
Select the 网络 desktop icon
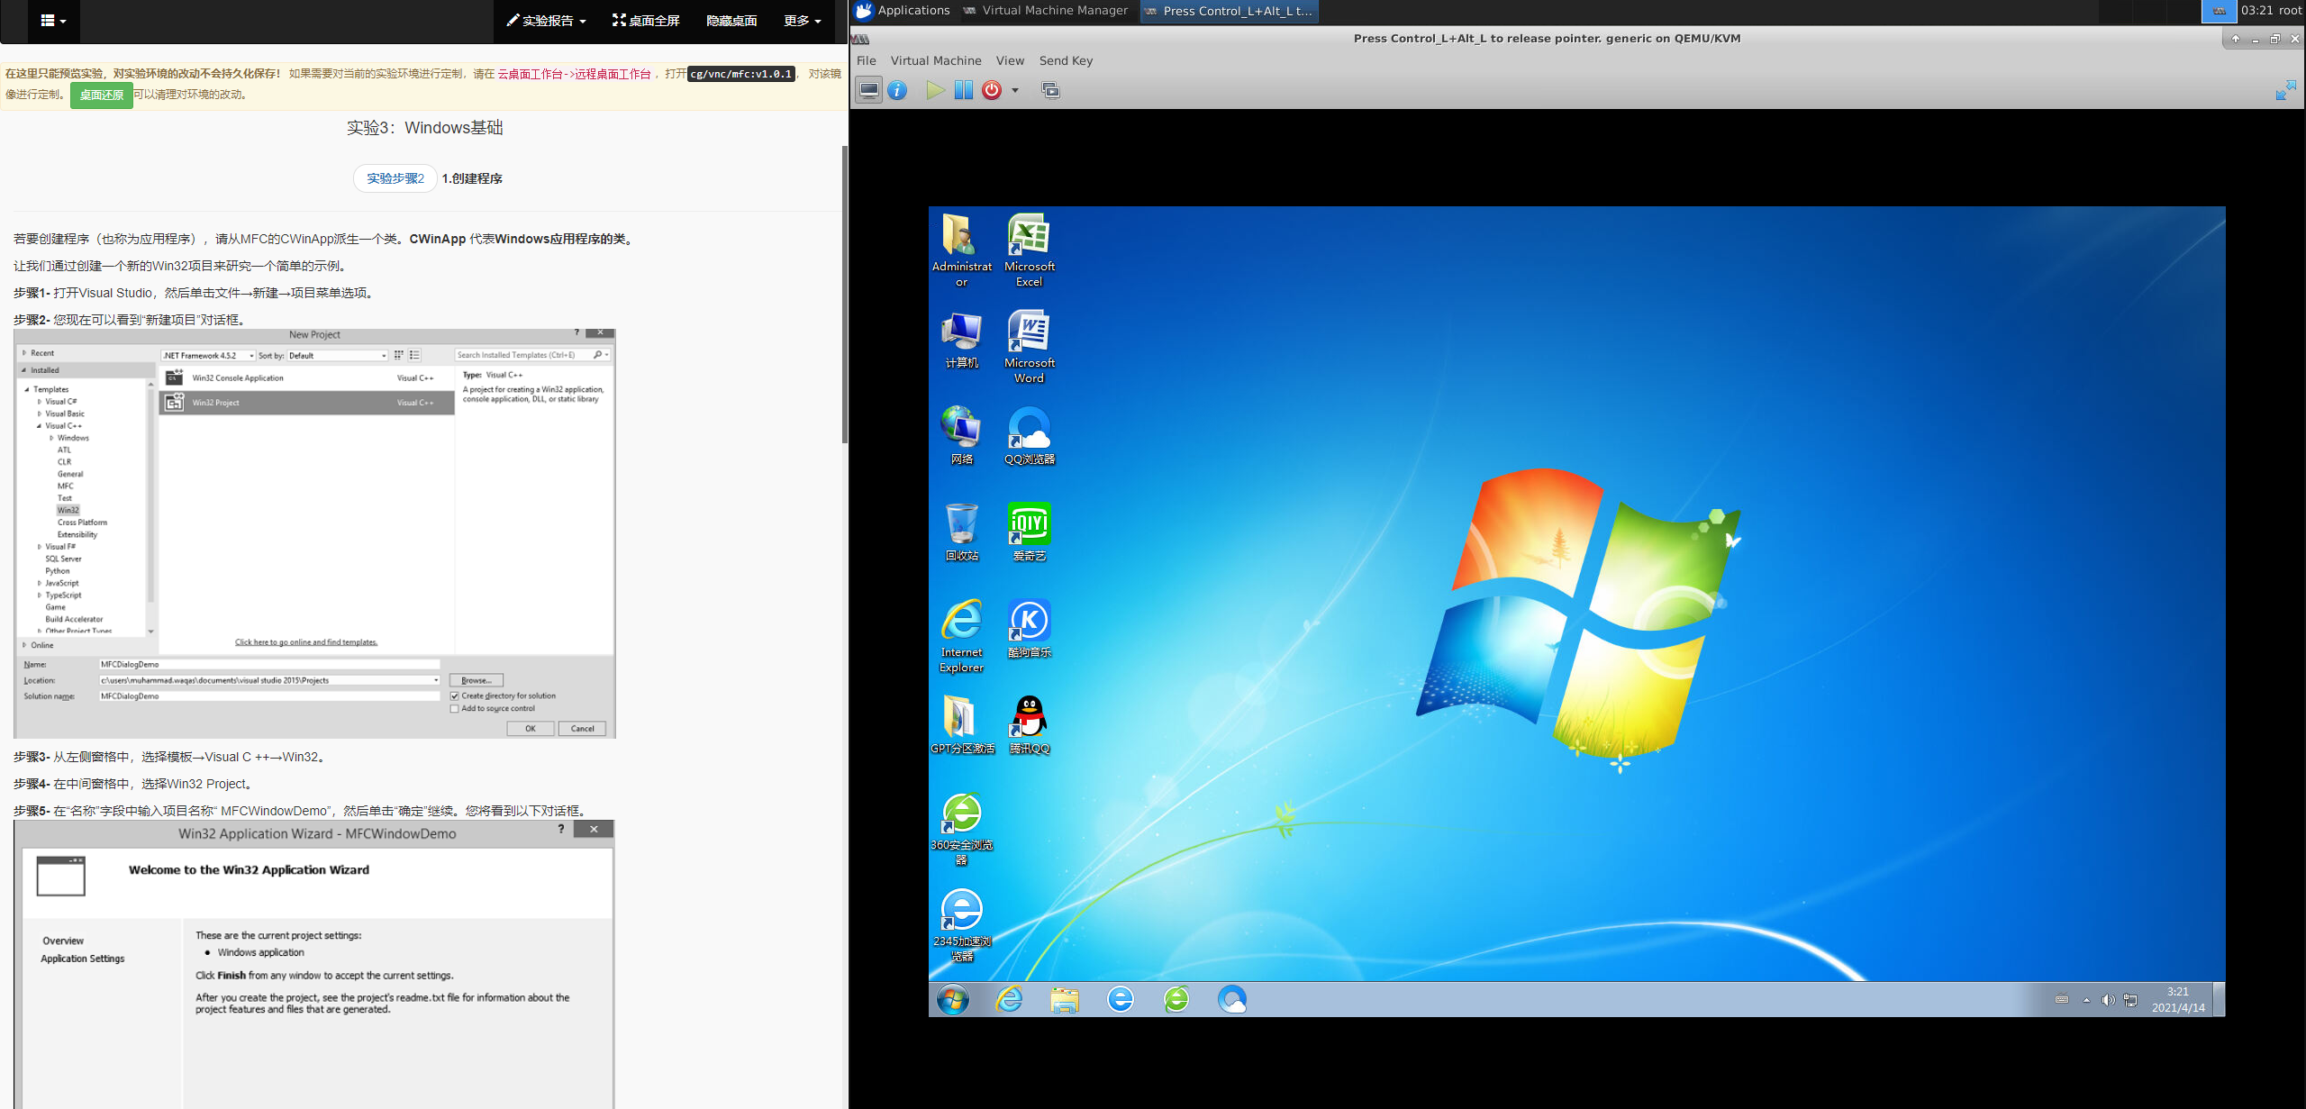coord(961,436)
